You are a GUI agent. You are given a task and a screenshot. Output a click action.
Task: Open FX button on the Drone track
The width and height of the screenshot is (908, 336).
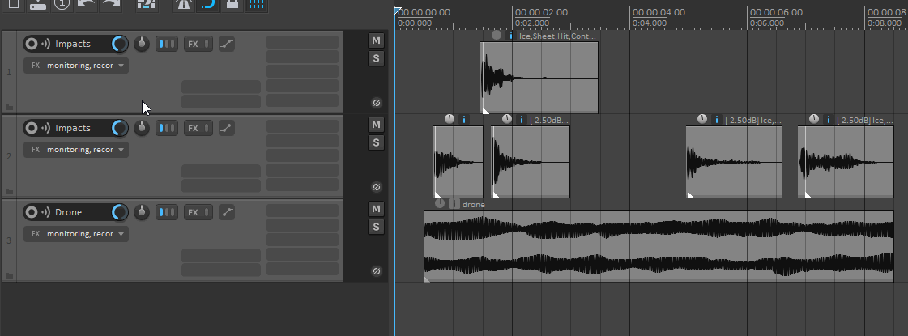click(x=193, y=212)
